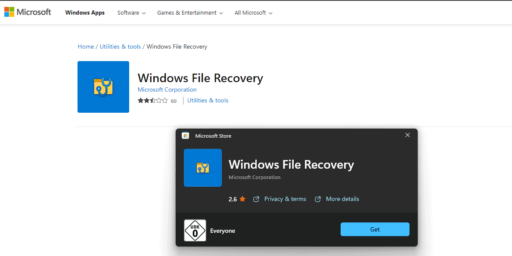Click the 60 ratings count
This screenshot has width=512, height=256.
[x=174, y=101]
